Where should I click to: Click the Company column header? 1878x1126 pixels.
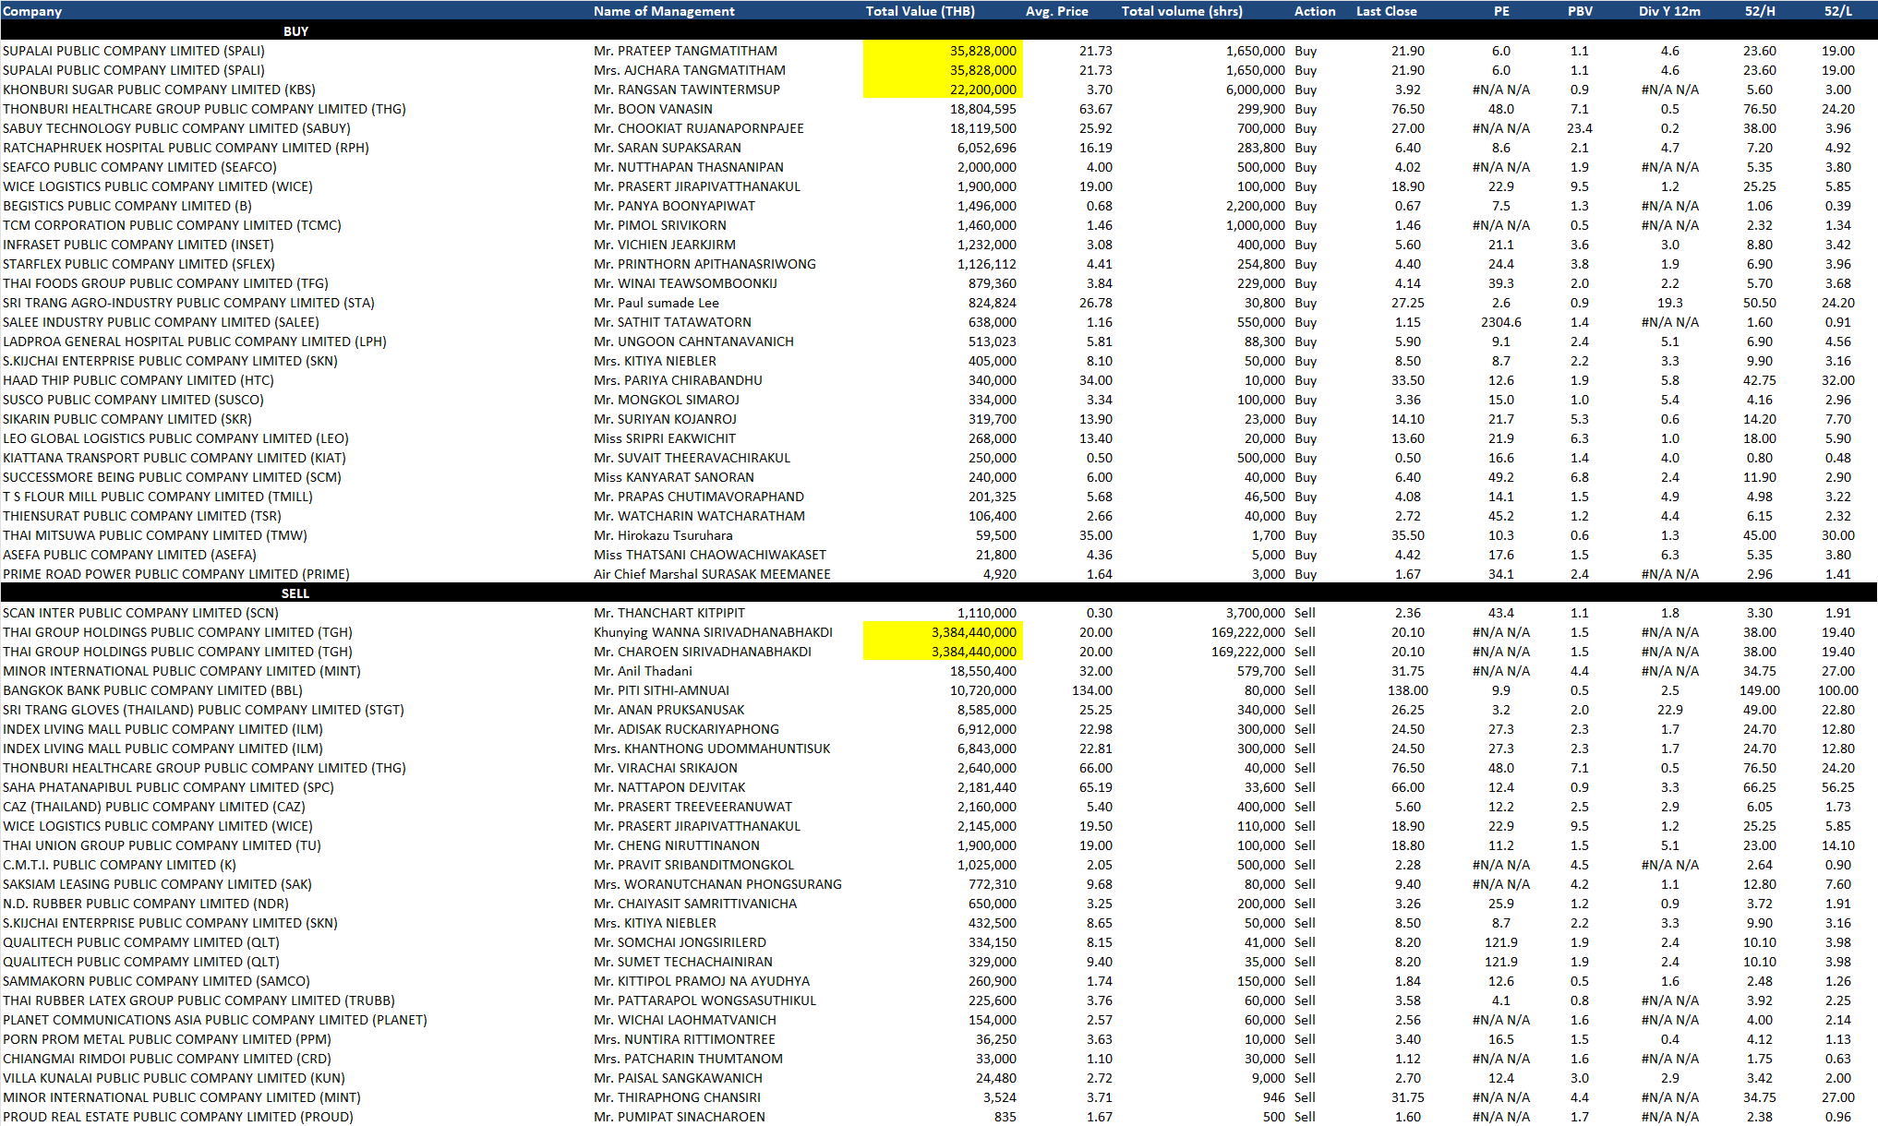[x=32, y=11]
